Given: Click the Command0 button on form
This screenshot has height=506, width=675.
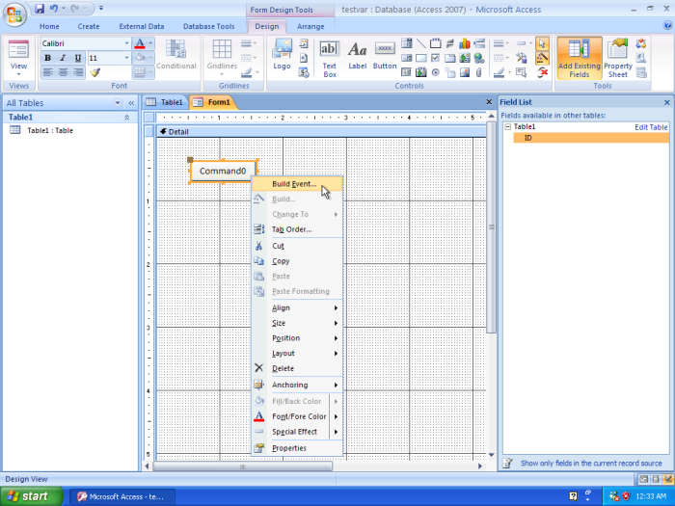Looking at the screenshot, I should pos(223,171).
